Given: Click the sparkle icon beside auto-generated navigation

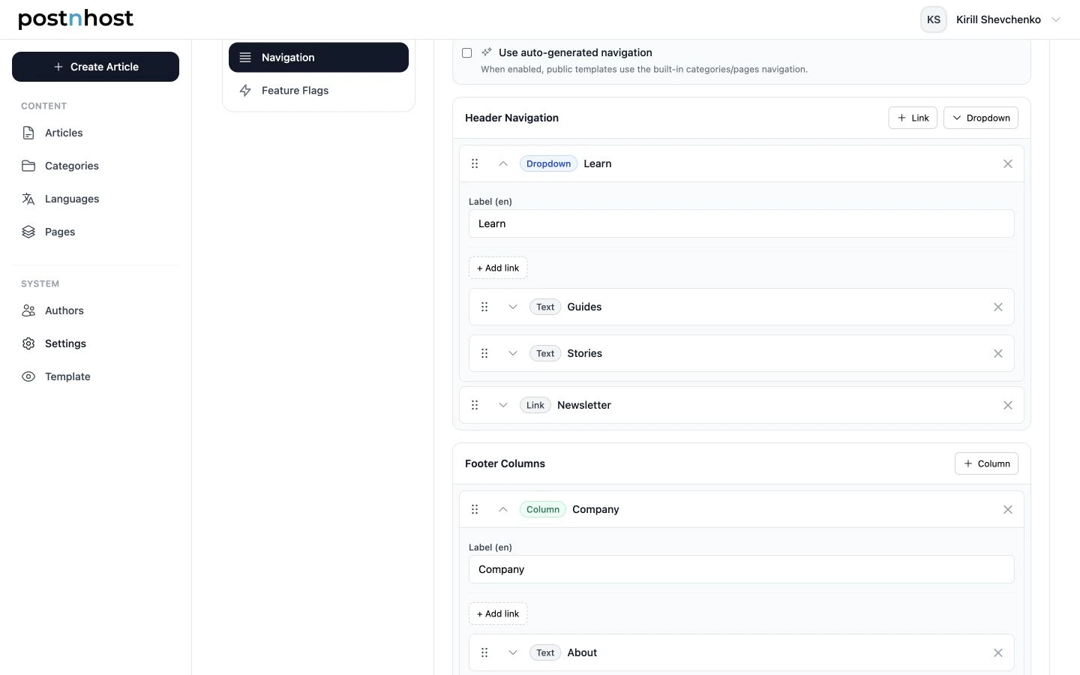Looking at the screenshot, I should (x=487, y=52).
